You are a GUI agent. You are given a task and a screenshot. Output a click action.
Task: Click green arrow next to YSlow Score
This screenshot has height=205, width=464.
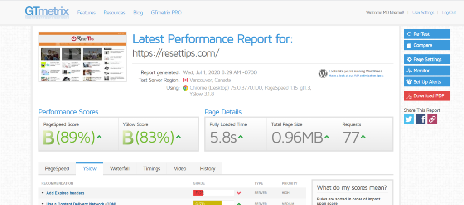[178, 137]
